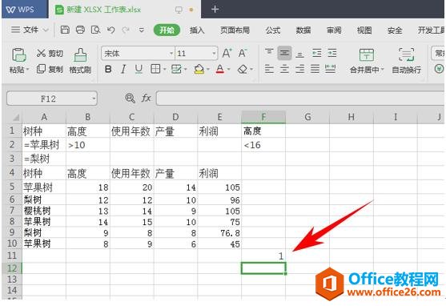Switch to the 视图 ribbon tab

(x=364, y=30)
